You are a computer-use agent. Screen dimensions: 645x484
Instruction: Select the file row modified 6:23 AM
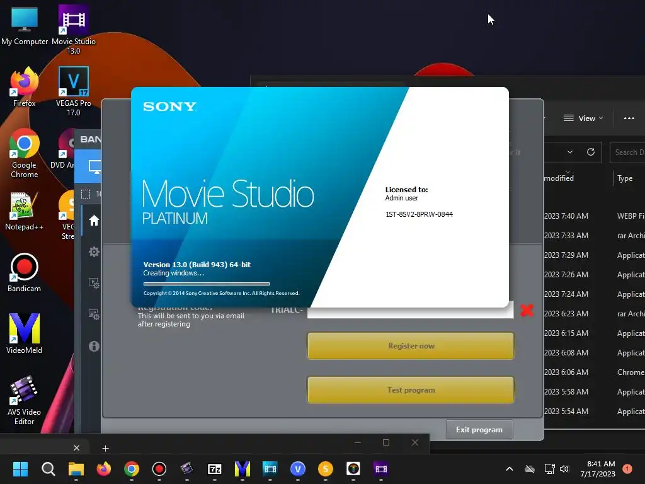tap(595, 314)
